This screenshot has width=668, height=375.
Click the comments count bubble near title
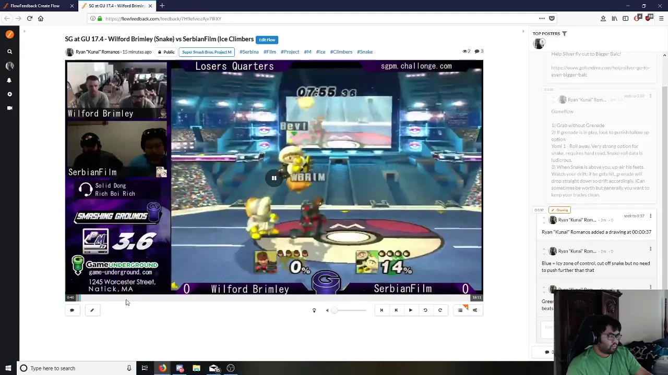(x=477, y=52)
